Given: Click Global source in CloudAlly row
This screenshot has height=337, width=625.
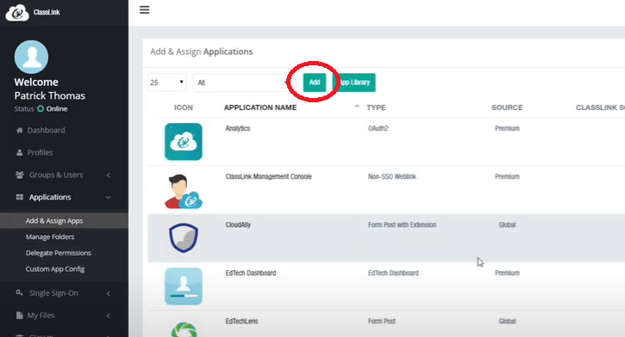Looking at the screenshot, I should point(507,225).
